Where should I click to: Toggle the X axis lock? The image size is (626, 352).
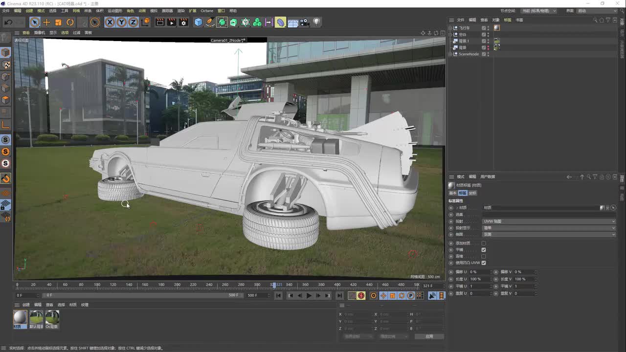[x=110, y=22]
